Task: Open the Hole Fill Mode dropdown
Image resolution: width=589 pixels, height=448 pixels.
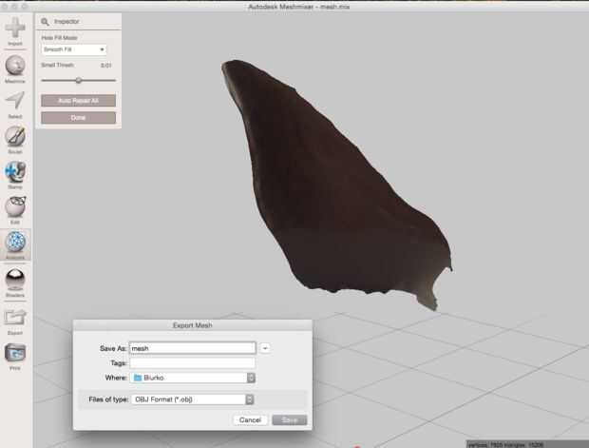Action: [74, 49]
